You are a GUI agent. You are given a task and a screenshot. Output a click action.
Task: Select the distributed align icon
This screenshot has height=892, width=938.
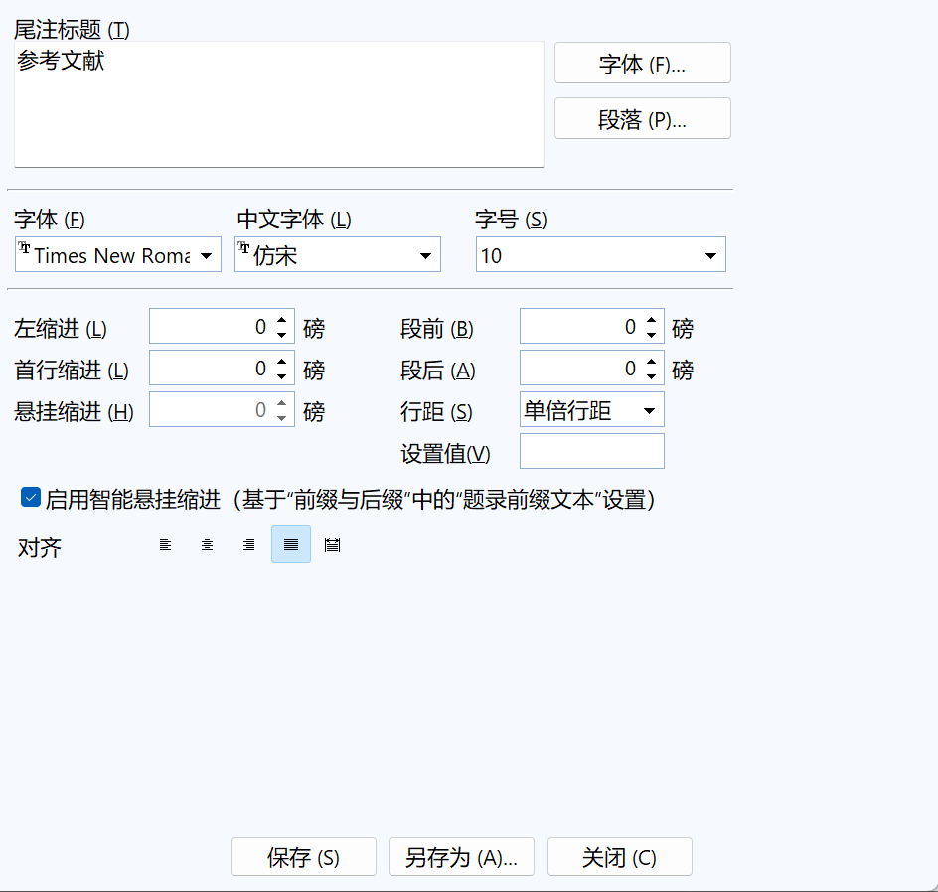[333, 545]
